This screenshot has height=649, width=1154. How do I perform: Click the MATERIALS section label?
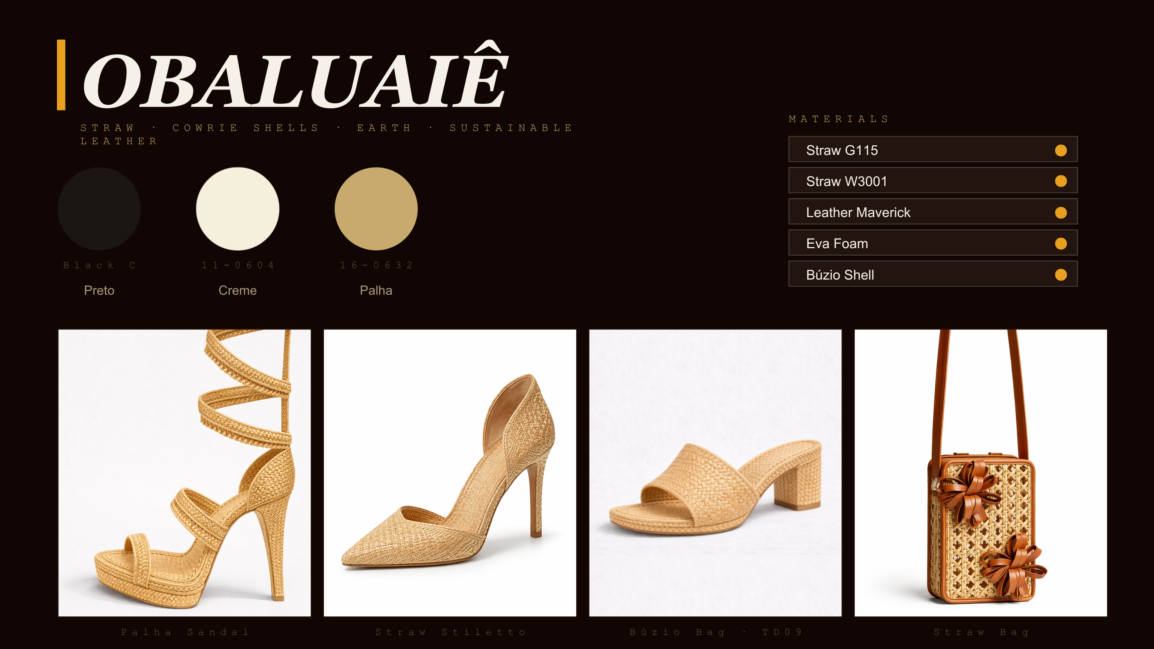point(838,119)
